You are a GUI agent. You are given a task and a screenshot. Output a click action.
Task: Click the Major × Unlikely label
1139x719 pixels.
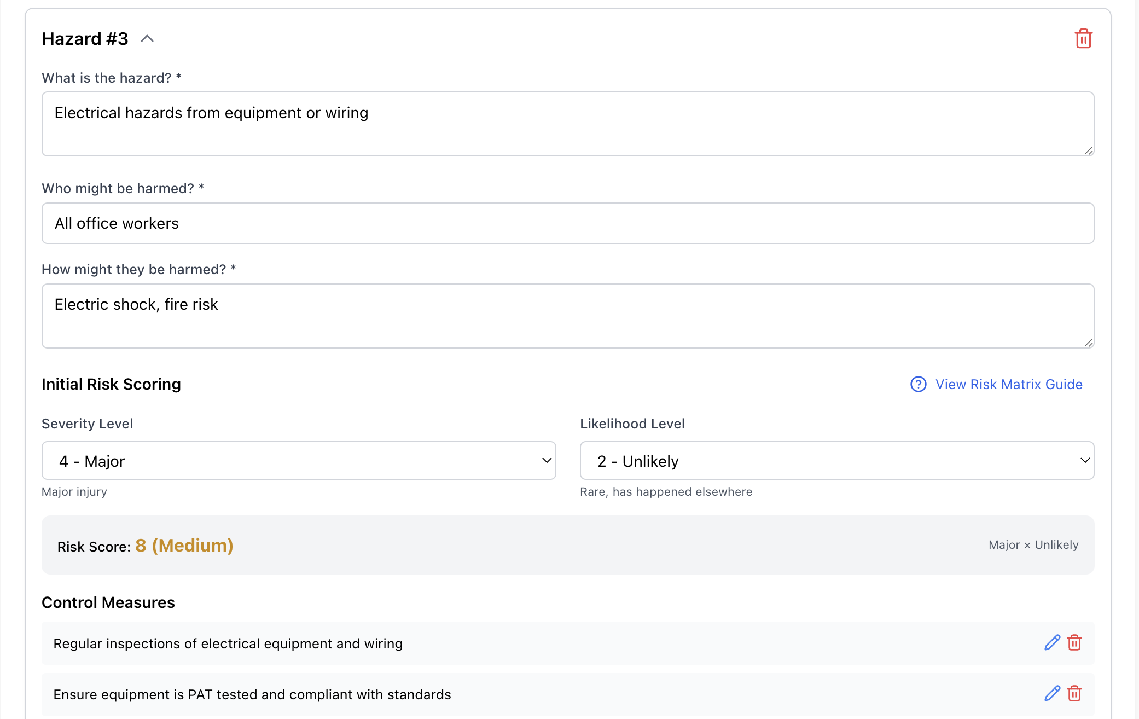click(x=1033, y=545)
